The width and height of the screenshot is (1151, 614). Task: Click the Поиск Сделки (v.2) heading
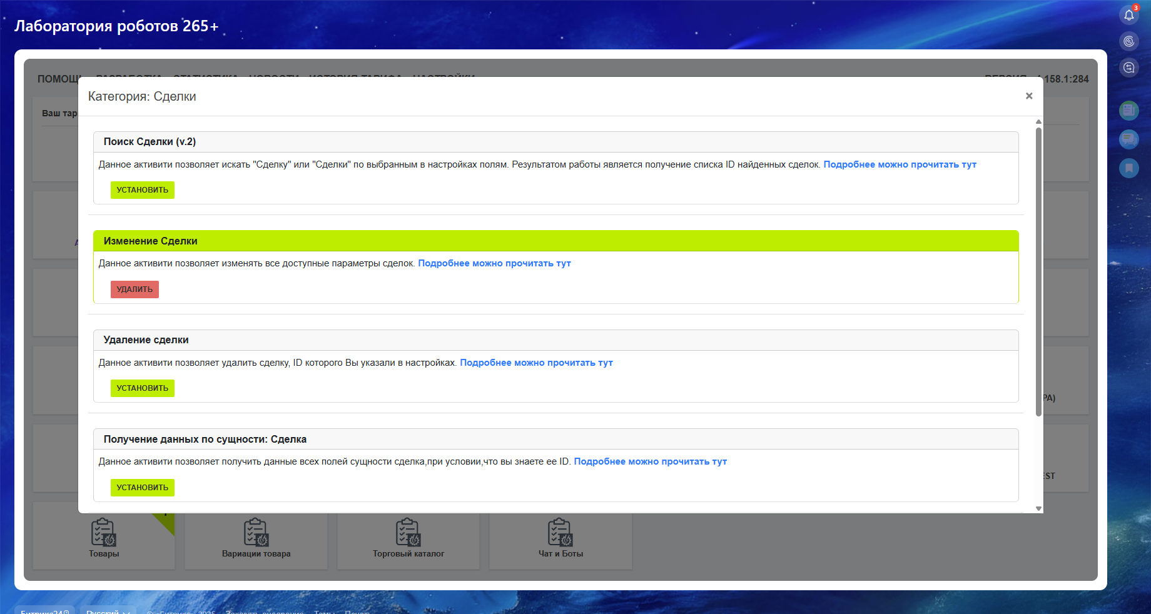[x=150, y=142]
